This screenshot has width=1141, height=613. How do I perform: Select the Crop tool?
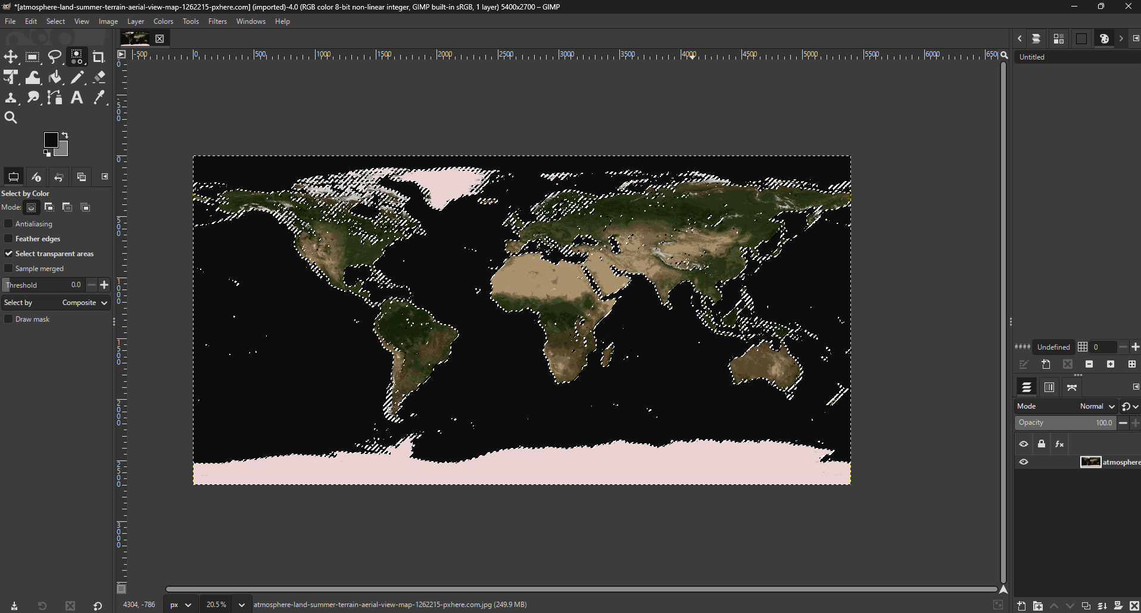[99, 57]
